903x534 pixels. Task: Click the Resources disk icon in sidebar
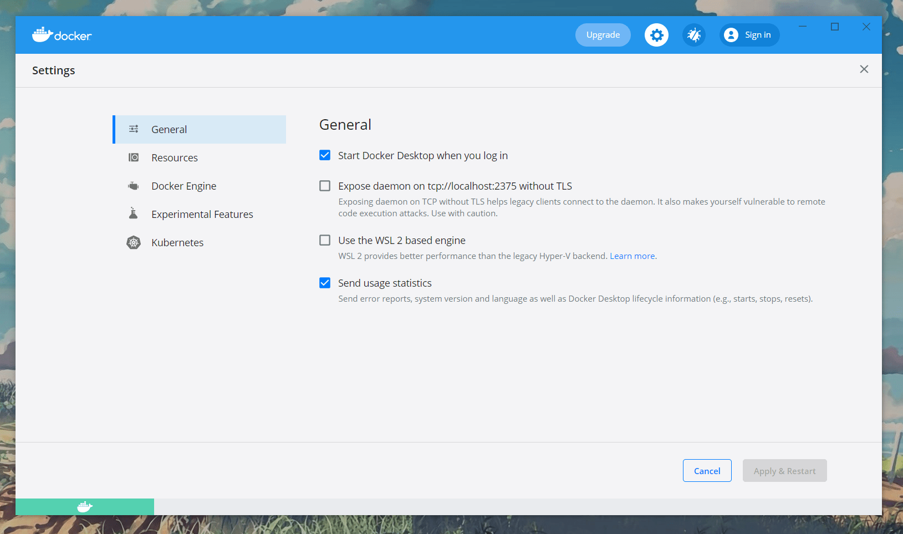coord(134,157)
